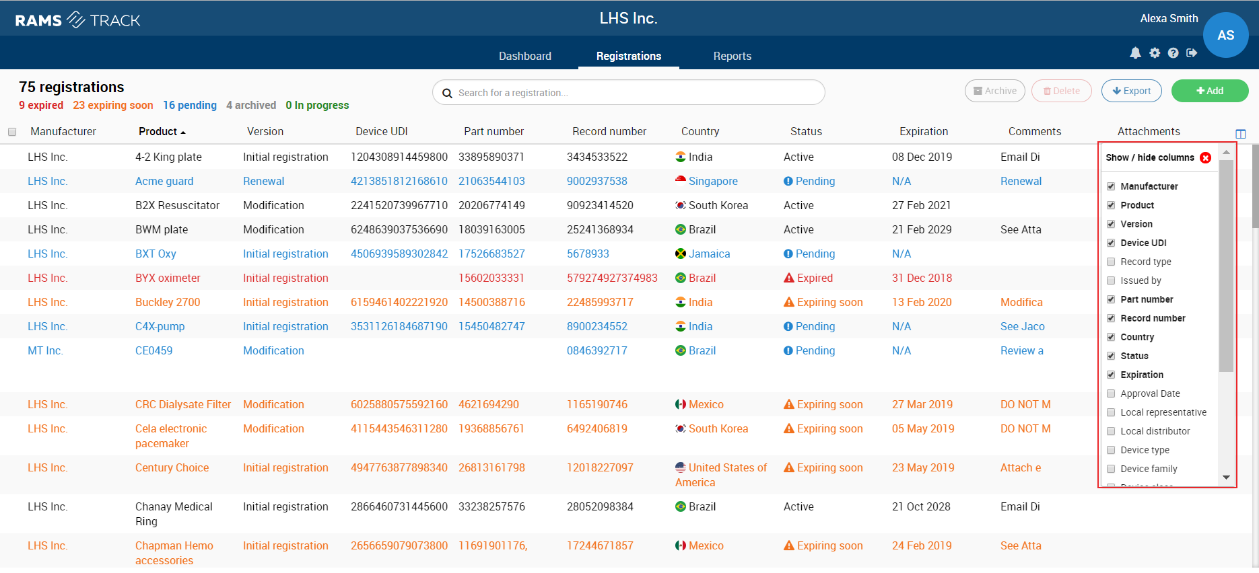This screenshot has height=573, width=1259.
Task: Enable the Record type column checkbox
Action: [x=1111, y=262]
